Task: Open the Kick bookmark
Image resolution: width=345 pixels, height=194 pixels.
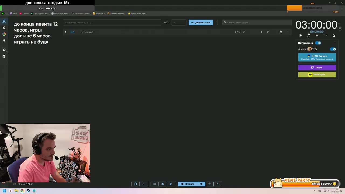Action: point(5,13)
